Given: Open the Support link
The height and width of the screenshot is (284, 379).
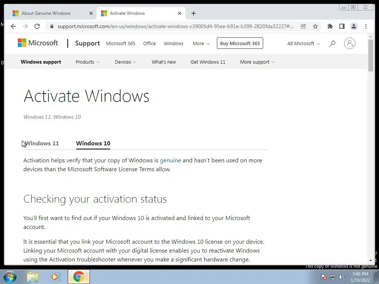Looking at the screenshot, I should [x=87, y=43].
